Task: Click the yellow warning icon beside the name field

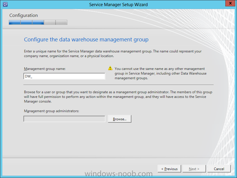Action: tap(110, 68)
